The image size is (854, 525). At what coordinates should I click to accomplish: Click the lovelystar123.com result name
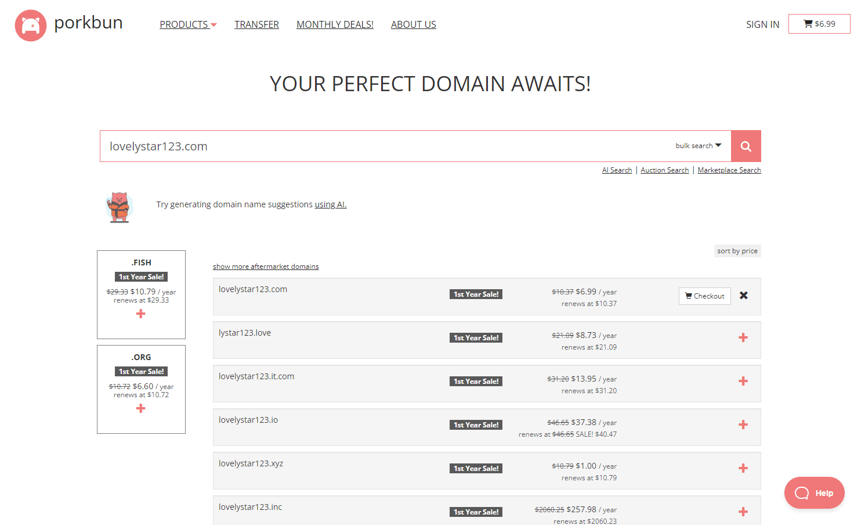coord(253,289)
